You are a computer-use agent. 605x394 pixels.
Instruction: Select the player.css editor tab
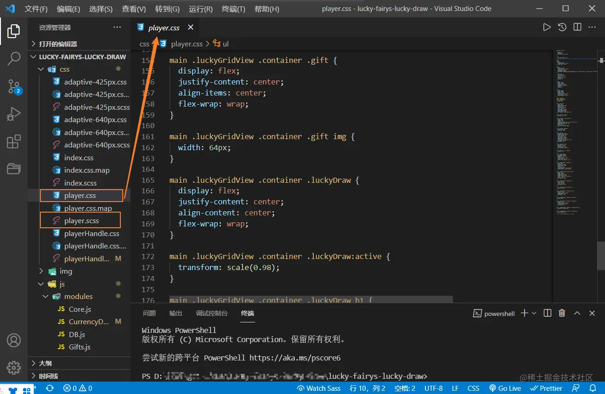(x=164, y=28)
